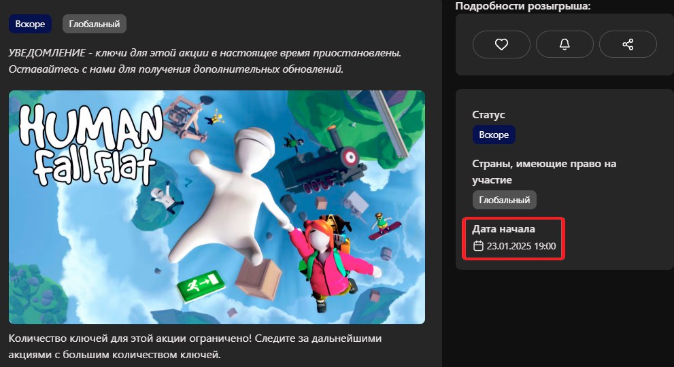This screenshot has width=674, height=367.
Task: Click Глобальный badge under eligible countries
Action: [x=505, y=200]
